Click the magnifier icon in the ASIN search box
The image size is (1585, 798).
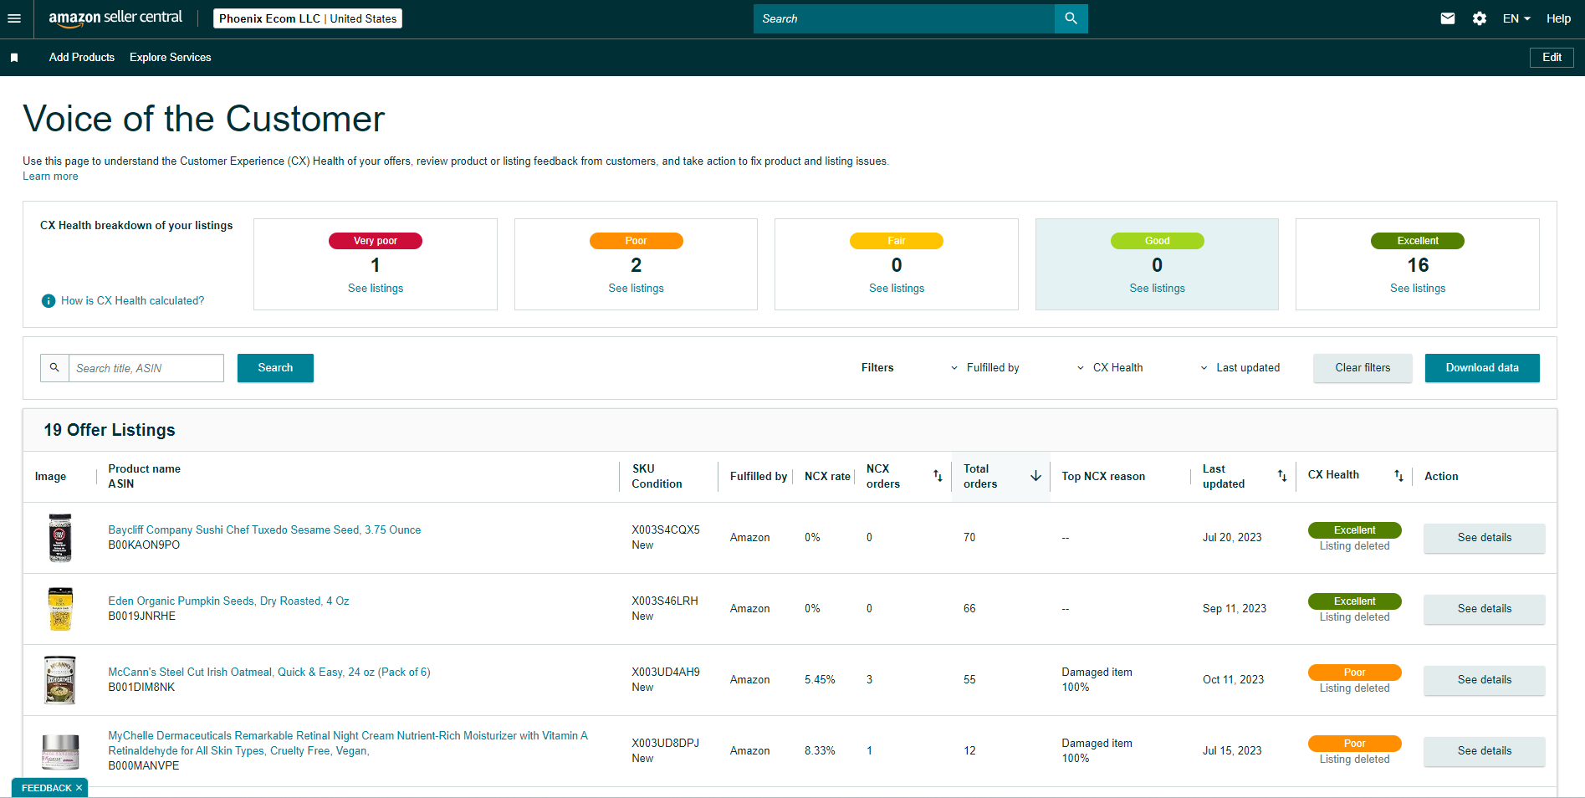[x=54, y=368]
